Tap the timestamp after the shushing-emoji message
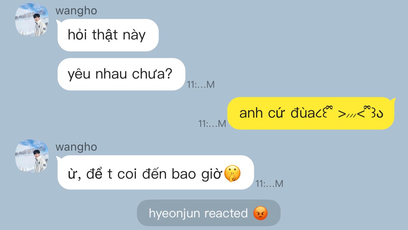The width and height of the screenshot is (408, 230). coord(269,184)
